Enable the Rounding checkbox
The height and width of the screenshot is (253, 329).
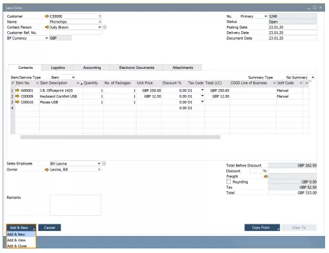tap(228, 181)
